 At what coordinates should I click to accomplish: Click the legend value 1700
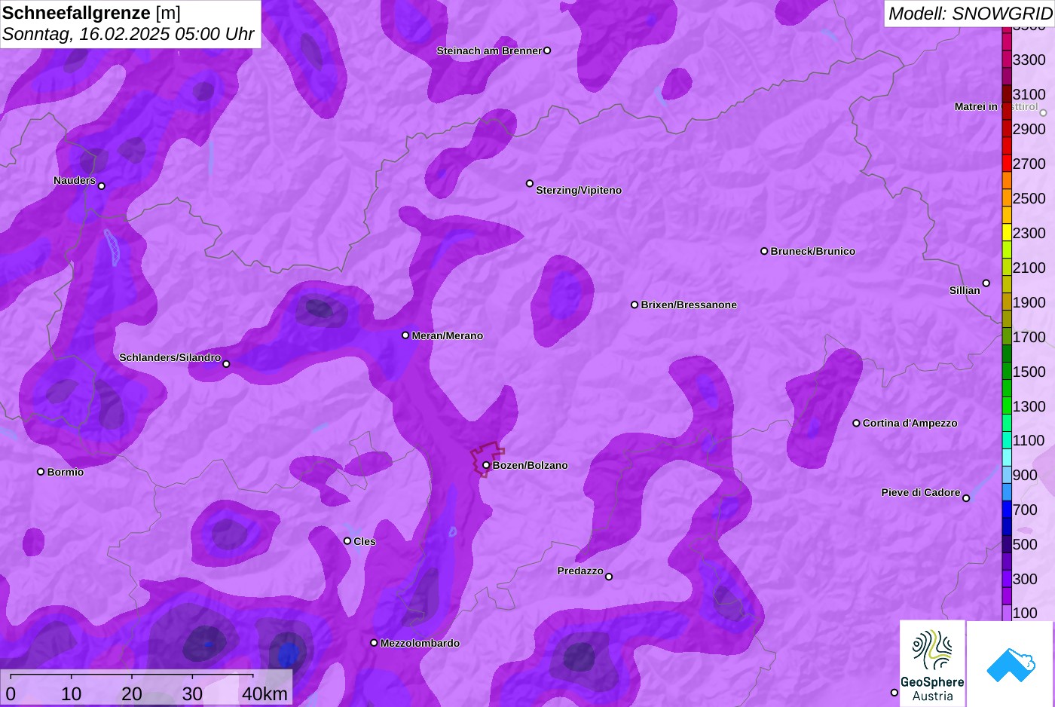(x=1029, y=337)
